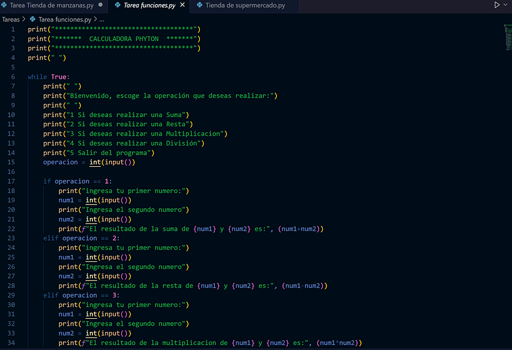Click Python icon on Tienda de supermercado tab
Image resolution: width=512 pixels, height=350 pixels.
pyautogui.click(x=200, y=5)
